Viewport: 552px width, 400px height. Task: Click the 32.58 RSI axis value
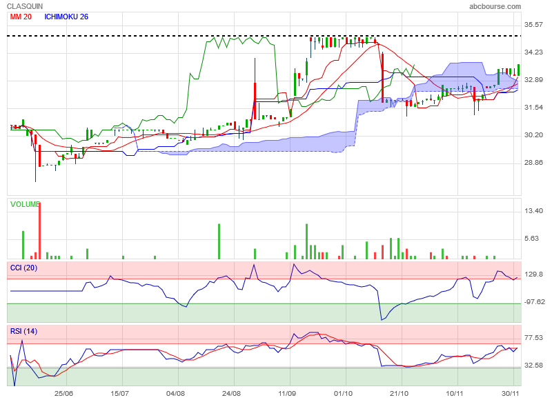tap(533, 366)
